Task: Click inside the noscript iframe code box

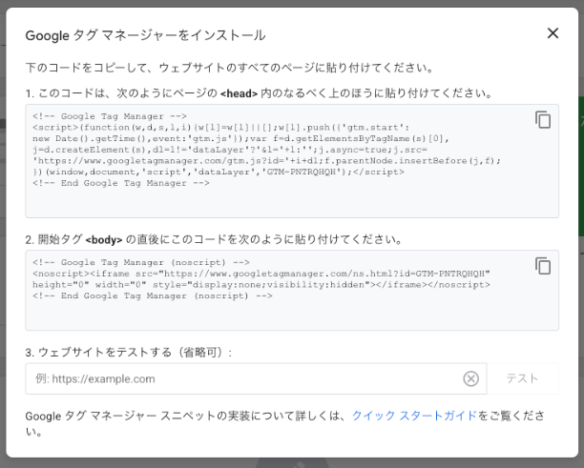Action: point(292,290)
